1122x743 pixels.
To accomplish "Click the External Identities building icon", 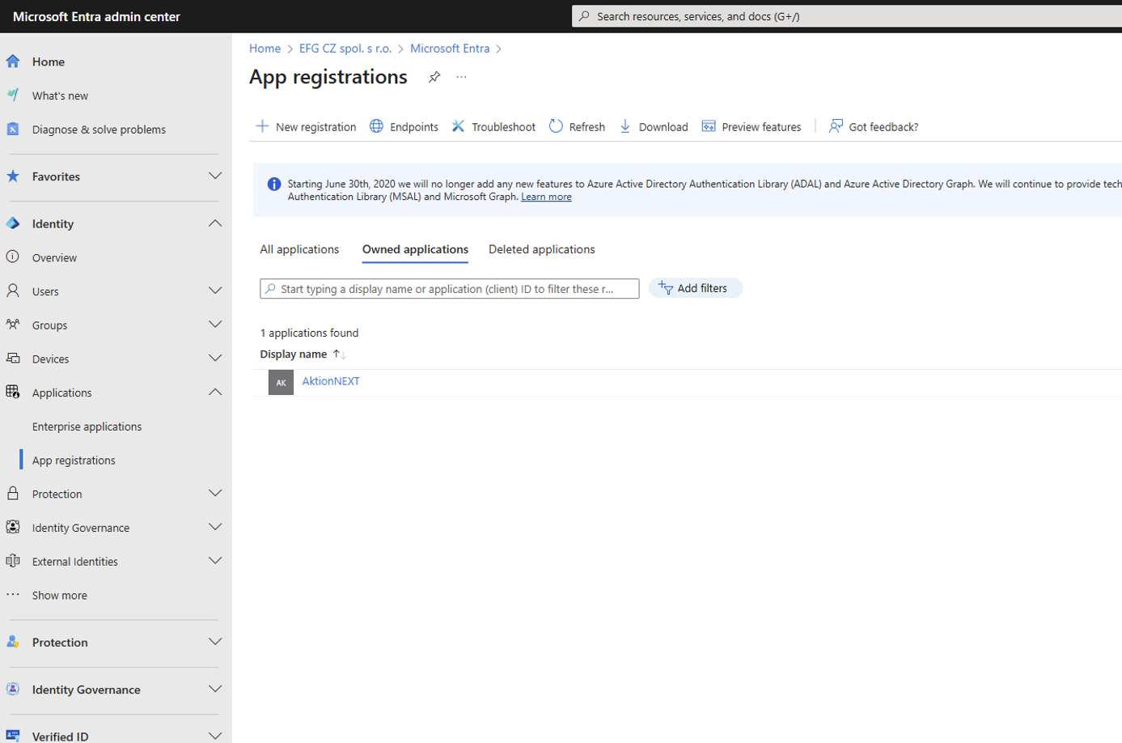I will (x=13, y=561).
